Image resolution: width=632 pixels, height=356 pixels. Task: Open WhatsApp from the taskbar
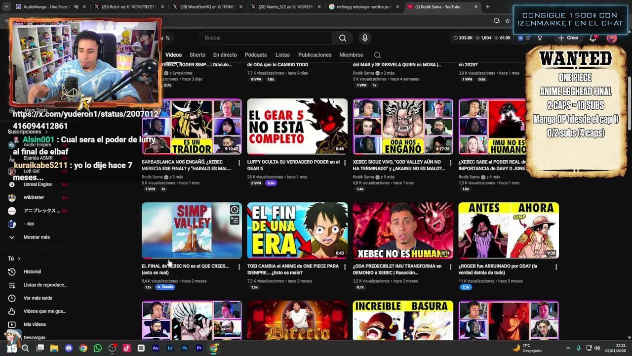(x=98, y=348)
